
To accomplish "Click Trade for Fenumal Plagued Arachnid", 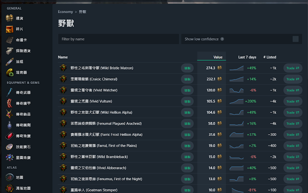I will point(293,124).
